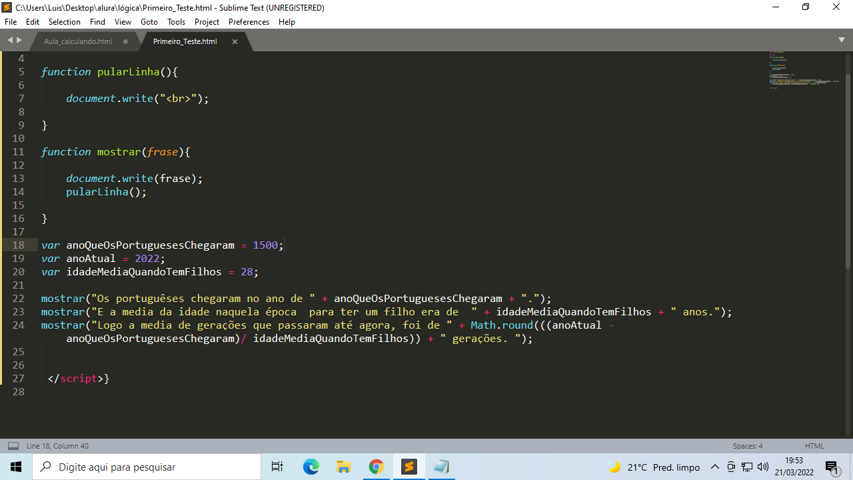Open the Notepad-like taskbar app icon
This screenshot has width=853, height=480.
pos(441,467)
